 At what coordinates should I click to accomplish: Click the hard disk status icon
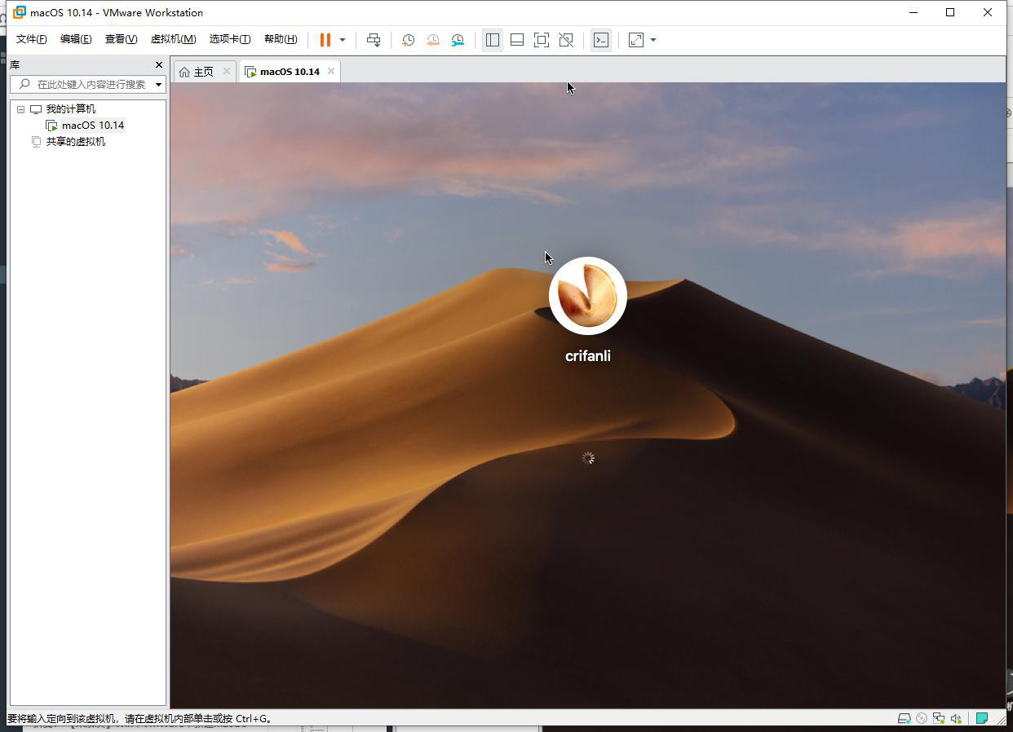point(904,718)
